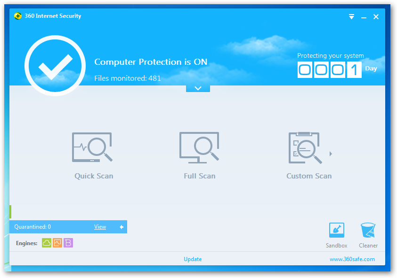
Task: Collapse the Quarantined bar with arrow
Action: (122, 227)
